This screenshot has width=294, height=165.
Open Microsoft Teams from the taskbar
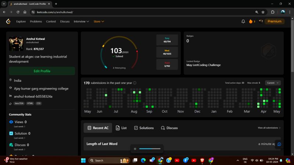(x=152, y=160)
